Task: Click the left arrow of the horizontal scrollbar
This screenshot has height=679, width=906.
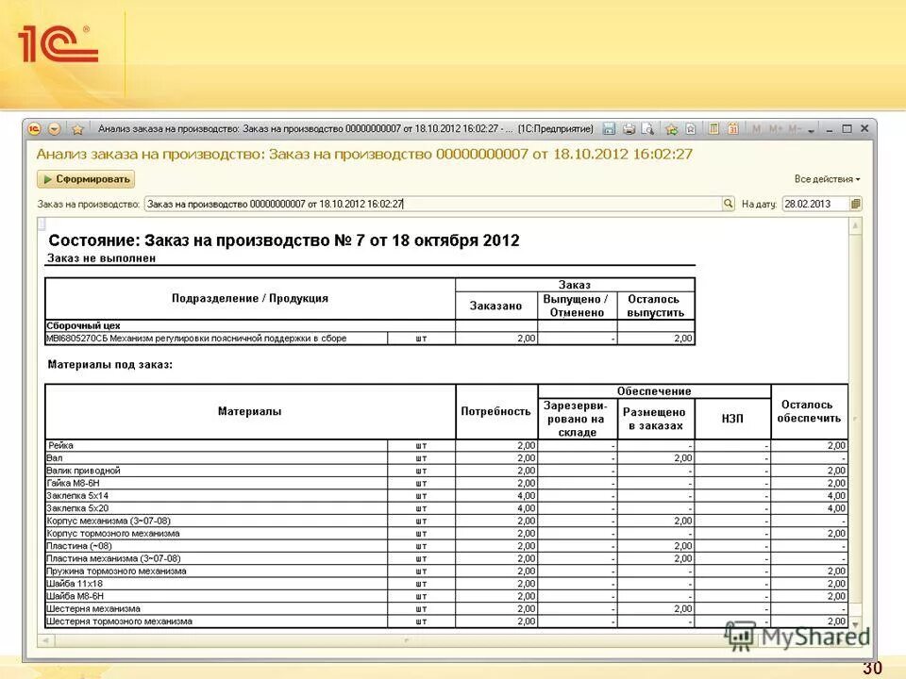Action: point(45,639)
